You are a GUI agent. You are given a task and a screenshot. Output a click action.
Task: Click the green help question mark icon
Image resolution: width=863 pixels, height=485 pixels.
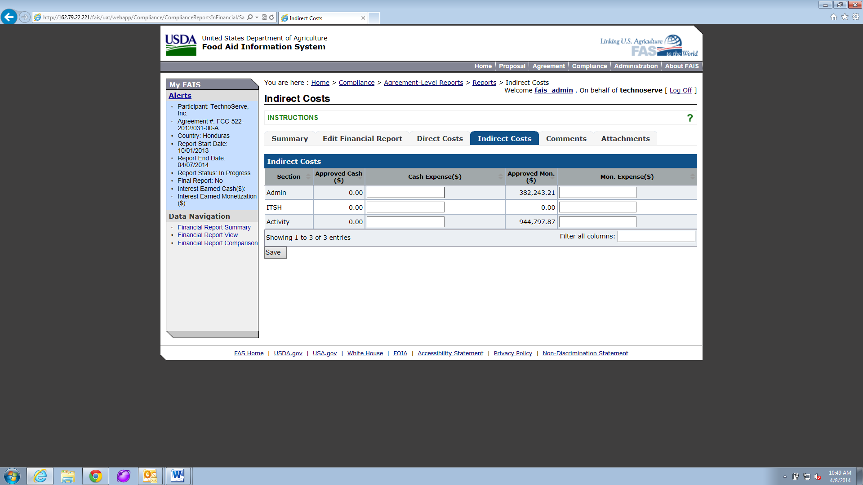tap(690, 118)
